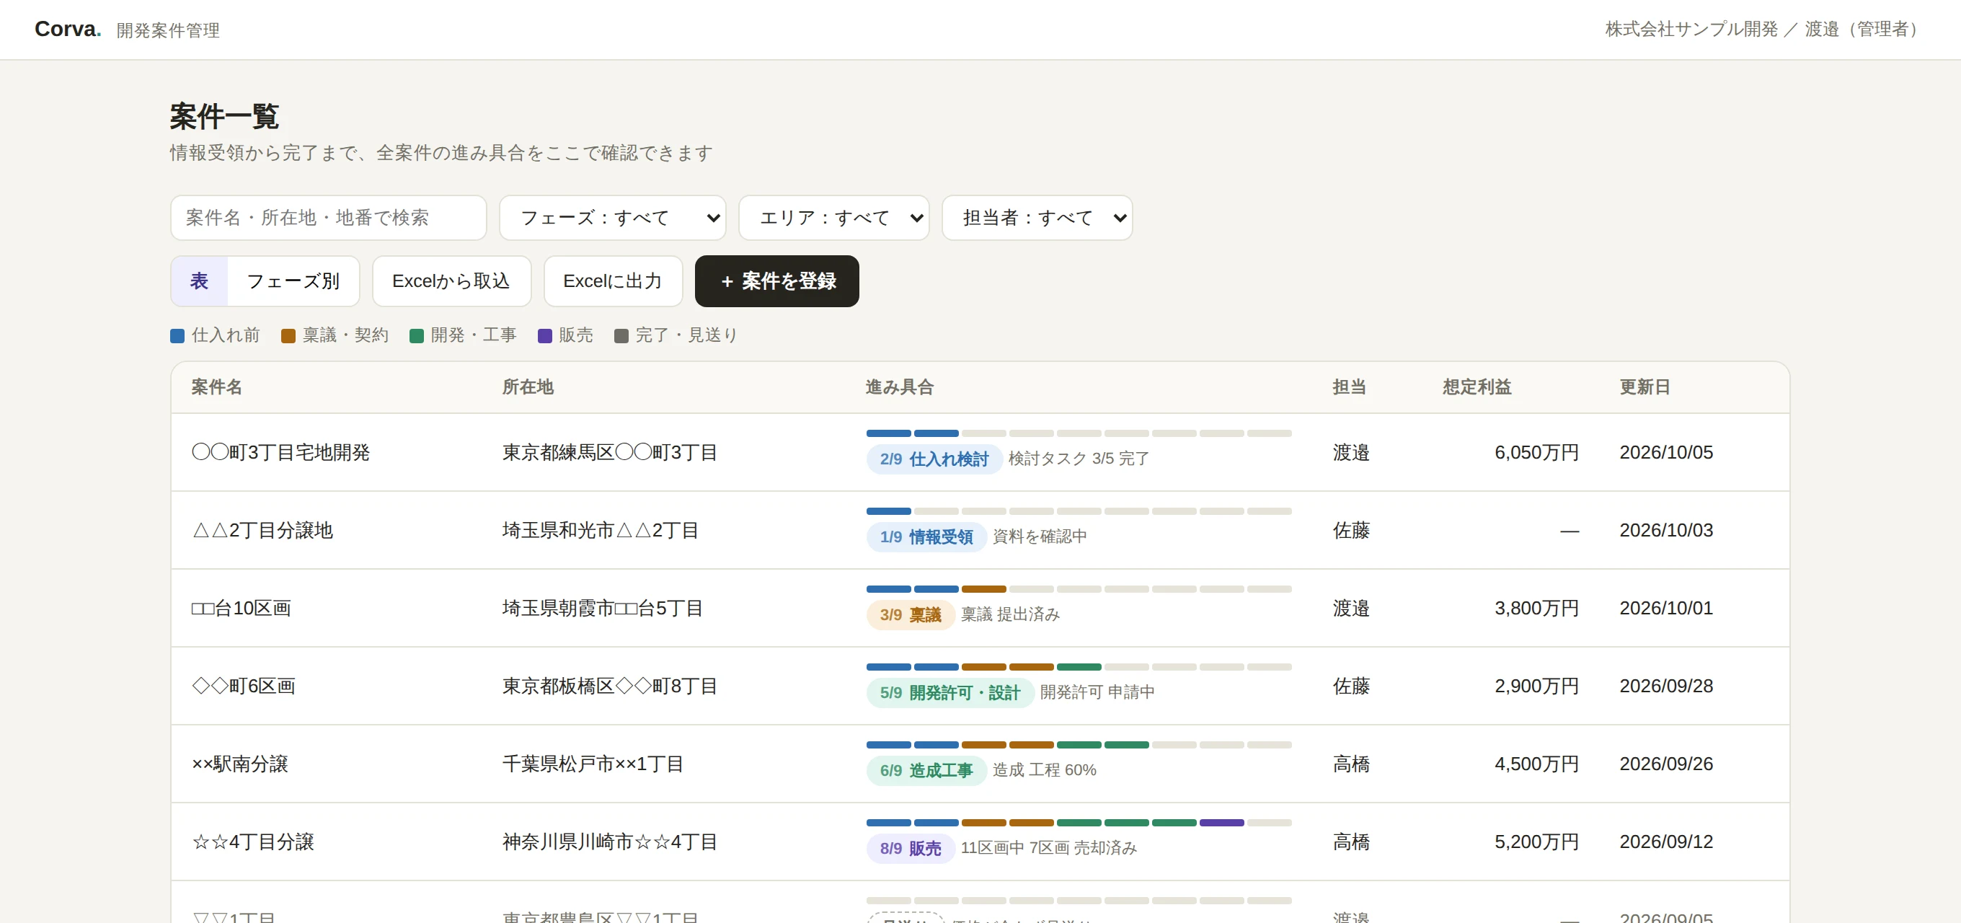Open the □□台10区画 project row
This screenshot has width=1961, height=923.
click(x=980, y=608)
